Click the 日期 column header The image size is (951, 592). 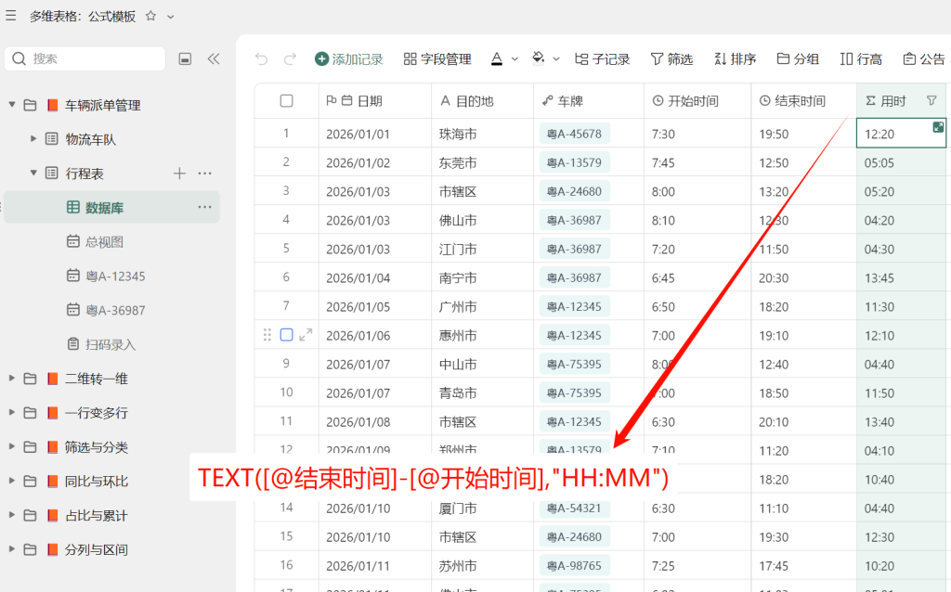click(x=375, y=101)
